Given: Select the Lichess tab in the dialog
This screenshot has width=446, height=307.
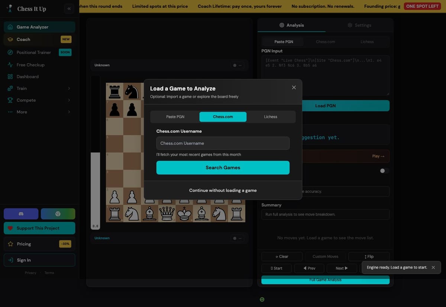Looking at the screenshot, I should [271, 117].
